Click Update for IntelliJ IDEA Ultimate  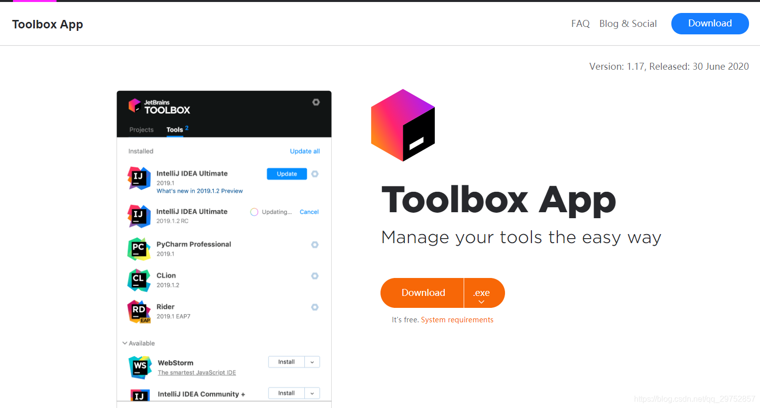tap(287, 174)
